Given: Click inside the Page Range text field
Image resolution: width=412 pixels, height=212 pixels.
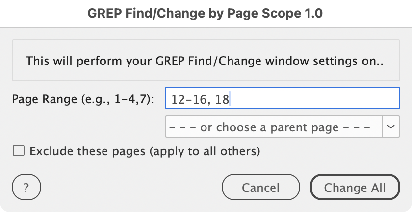Looking at the screenshot, I should point(282,100).
